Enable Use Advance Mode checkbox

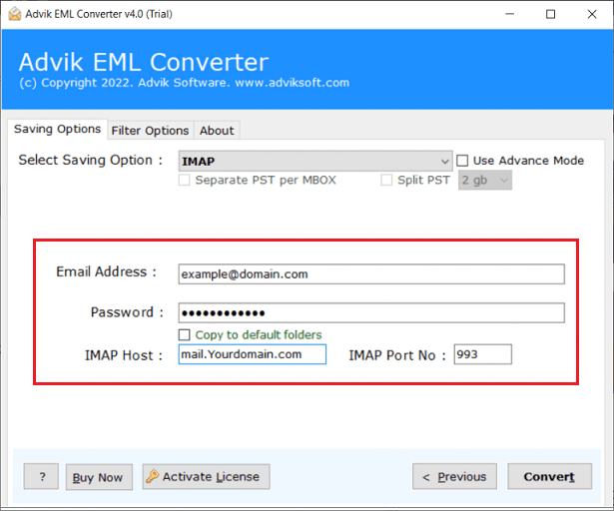462,161
